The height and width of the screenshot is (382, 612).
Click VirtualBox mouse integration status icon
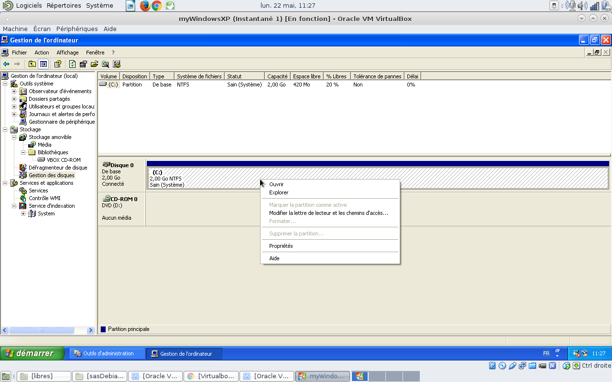(567, 366)
